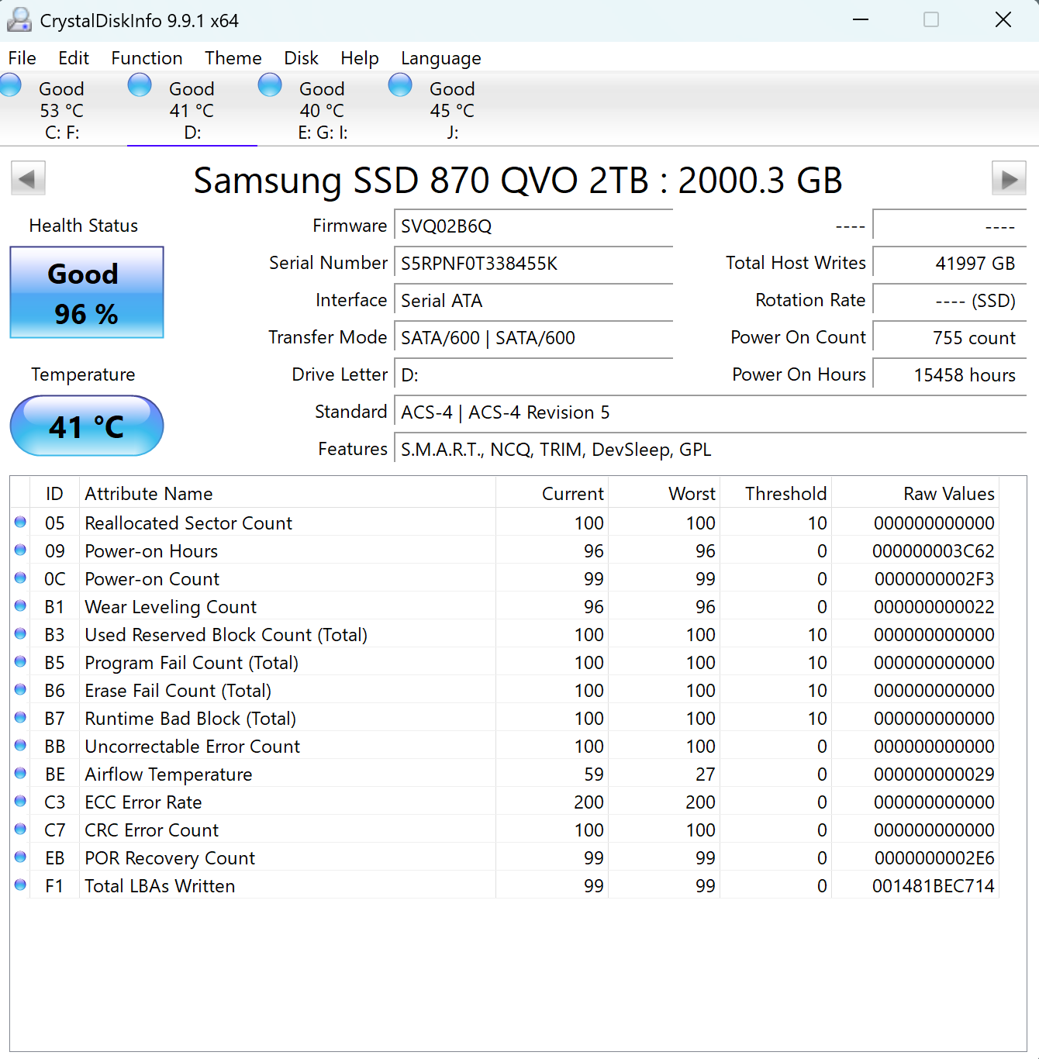
Task: Click Rotation Rate value ---- (SSD)
Action: pyautogui.click(x=950, y=300)
